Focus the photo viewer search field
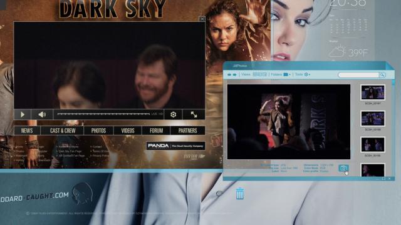401x225 pixels. [358, 75]
